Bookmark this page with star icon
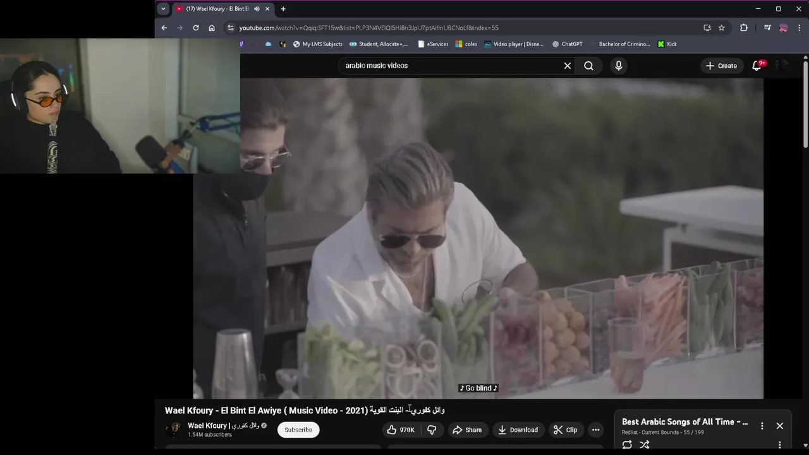Viewport: 809px width, 455px height. [x=722, y=28]
